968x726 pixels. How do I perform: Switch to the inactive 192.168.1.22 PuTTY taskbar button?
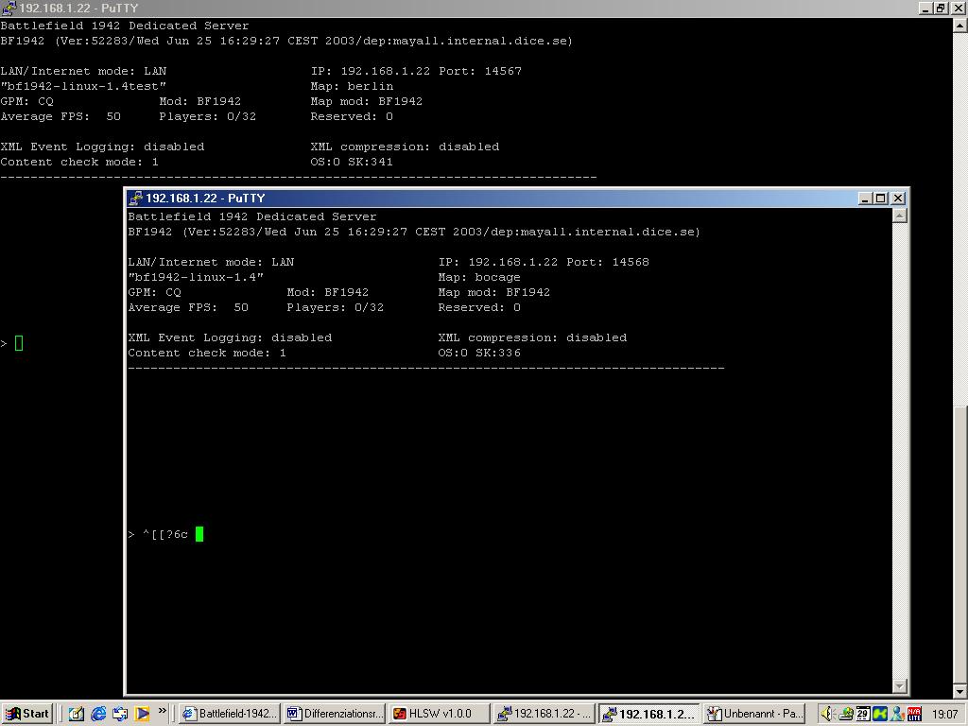[x=544, y=714]
